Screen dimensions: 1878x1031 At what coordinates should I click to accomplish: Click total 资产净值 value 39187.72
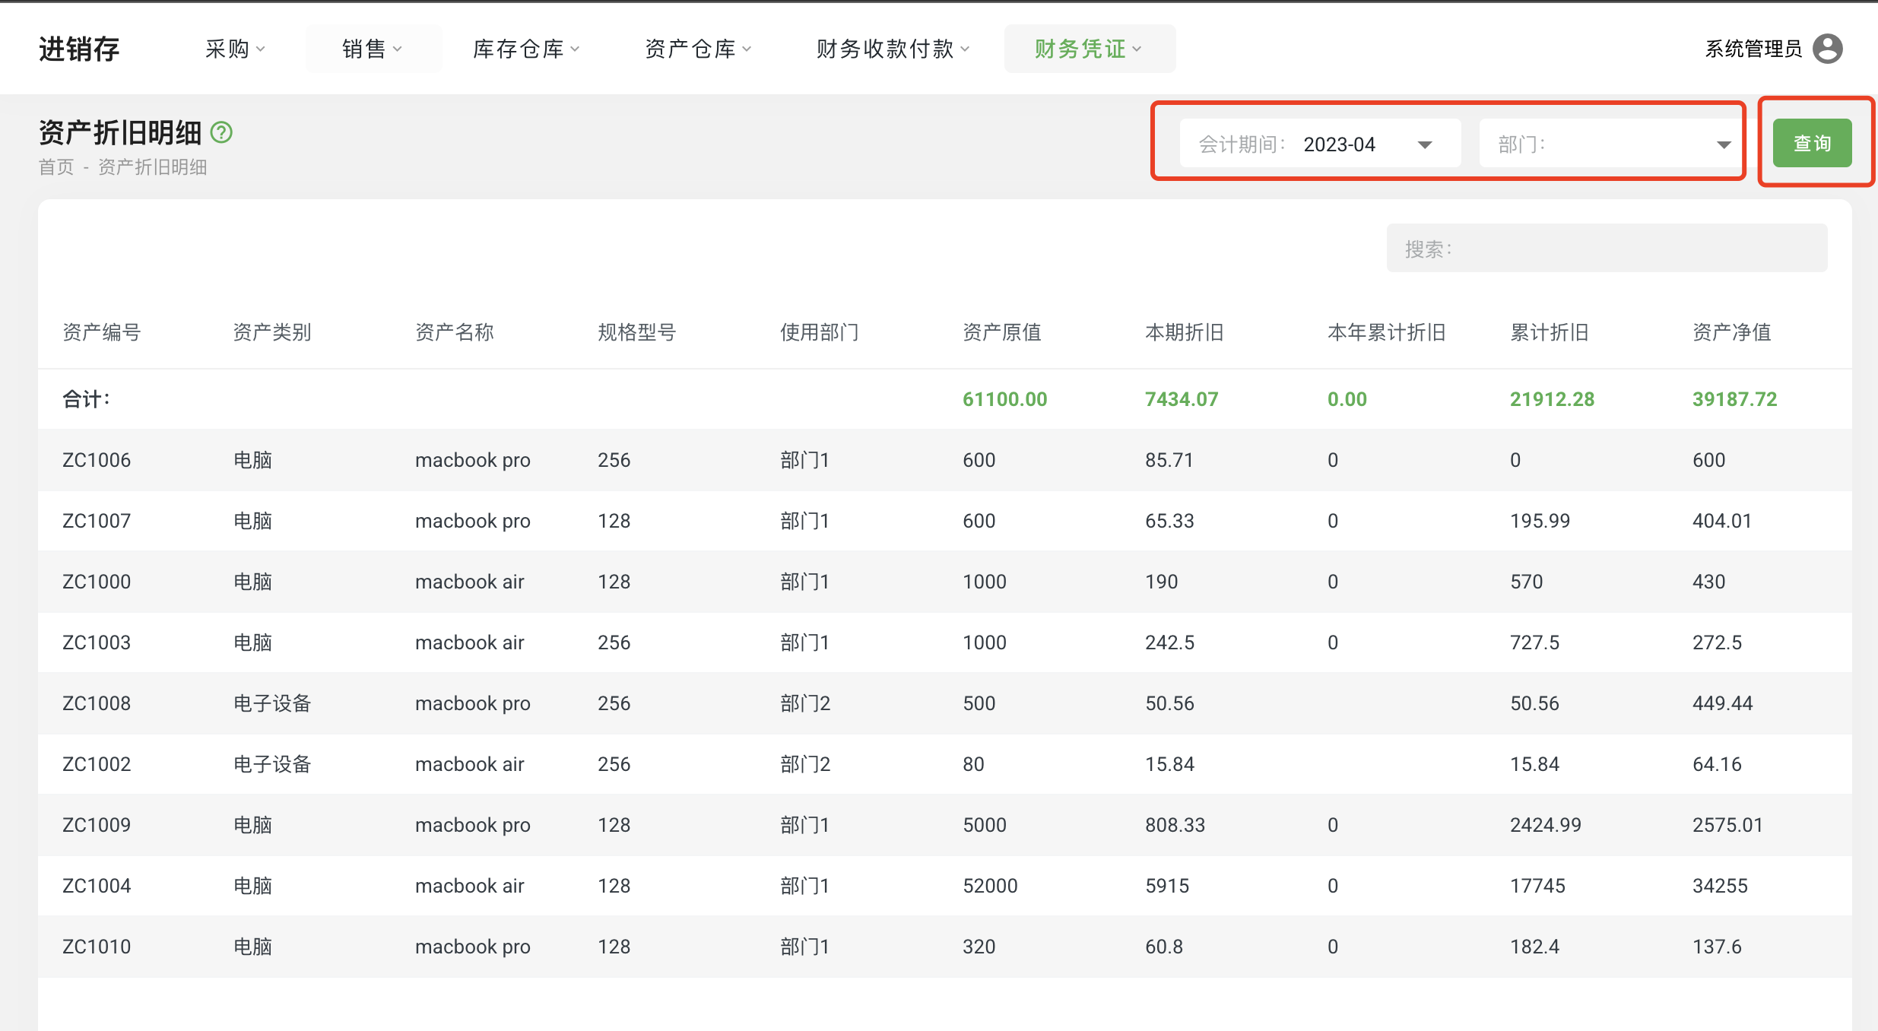pos(1734,399)
